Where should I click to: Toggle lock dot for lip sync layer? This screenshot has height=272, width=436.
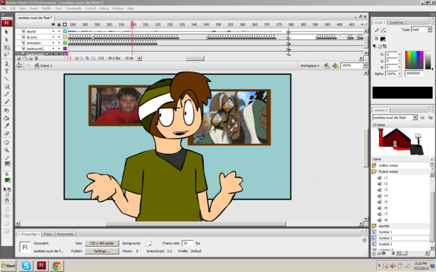[59, 37]
